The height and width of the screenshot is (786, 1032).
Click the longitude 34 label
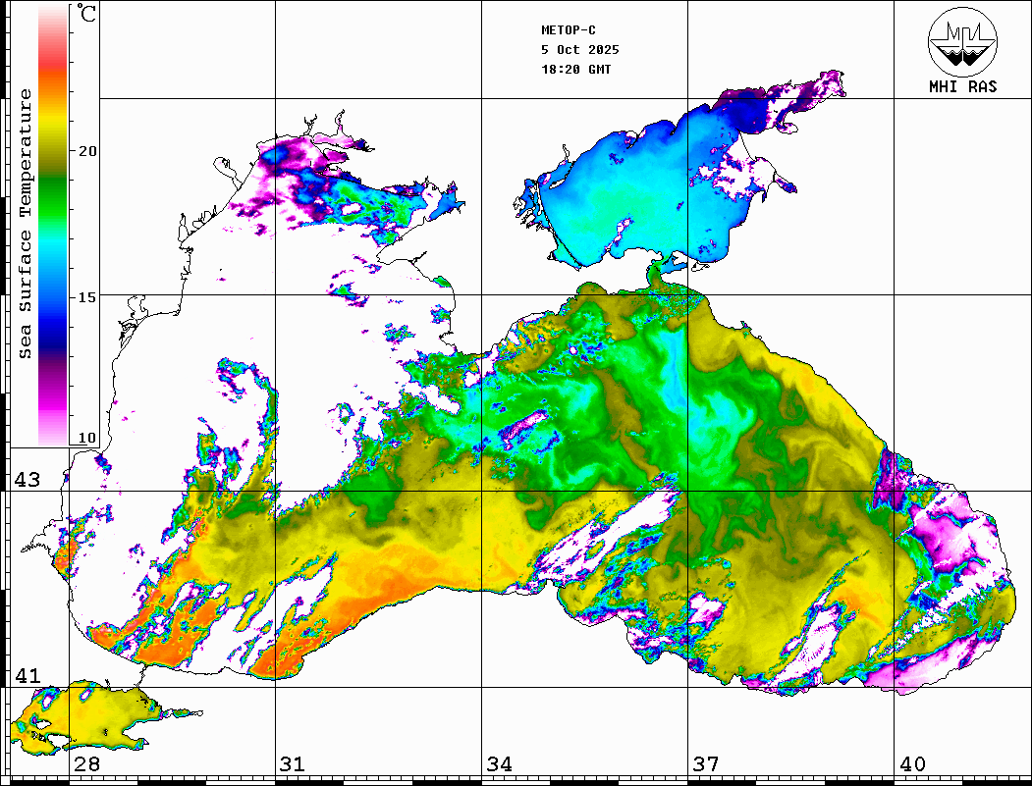499,764
